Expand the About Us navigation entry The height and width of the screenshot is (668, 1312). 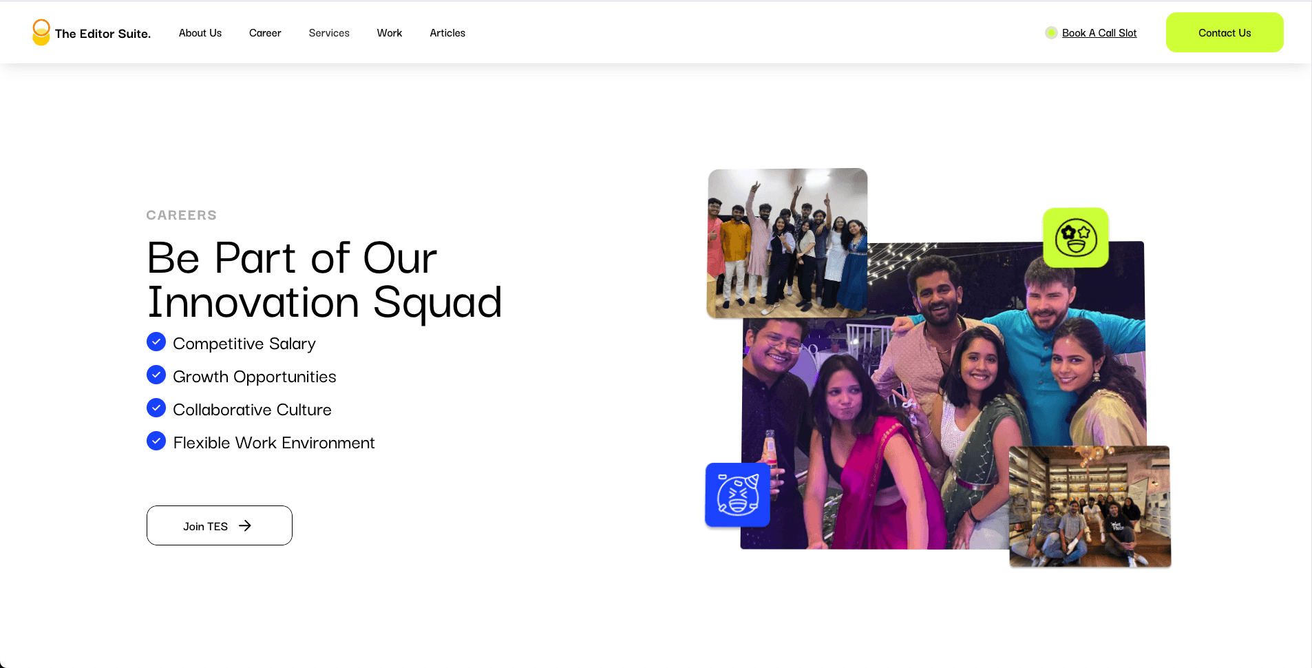pos(200,32)
